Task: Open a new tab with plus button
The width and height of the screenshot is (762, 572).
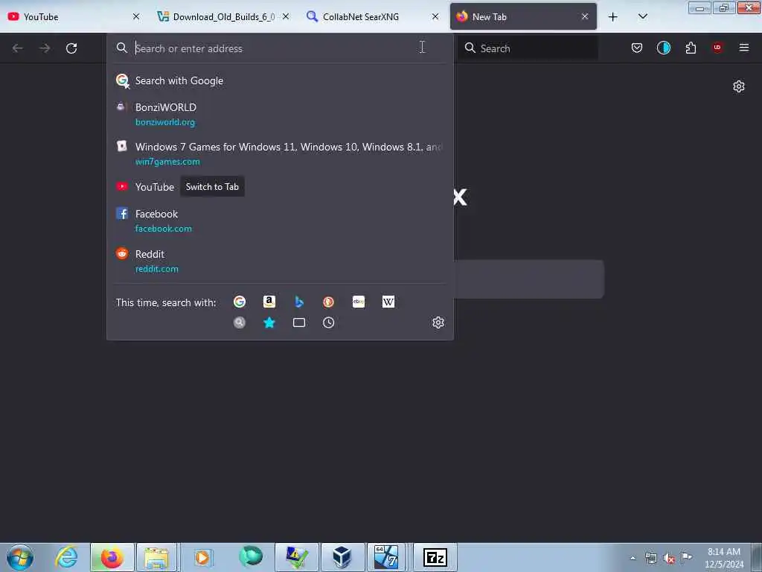Action: coord(613,17)
